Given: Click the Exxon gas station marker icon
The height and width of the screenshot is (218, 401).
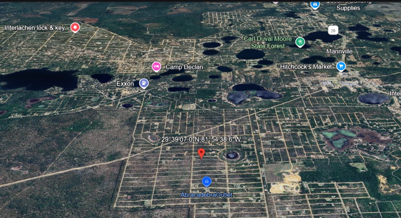Looking at the screenshot, I should click(x=144, y=83).
